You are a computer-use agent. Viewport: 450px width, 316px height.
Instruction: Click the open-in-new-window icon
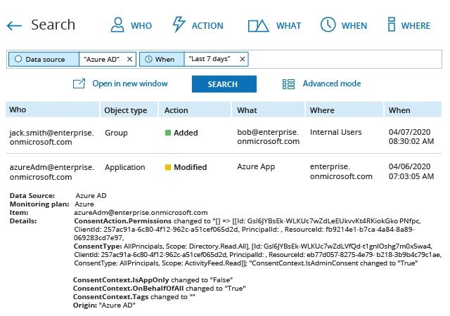point(79,84)
